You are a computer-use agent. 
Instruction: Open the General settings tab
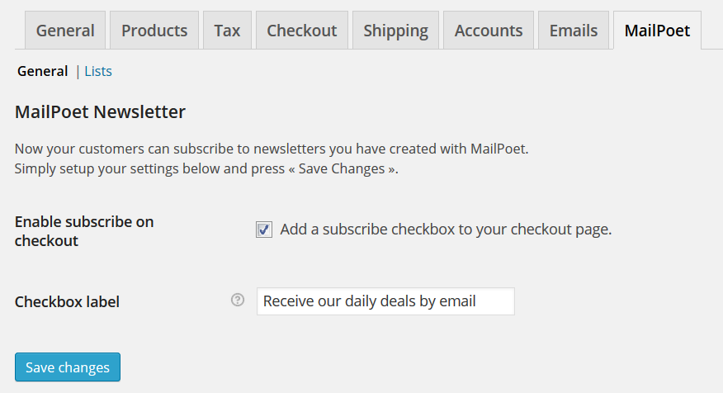coord(65,31)
